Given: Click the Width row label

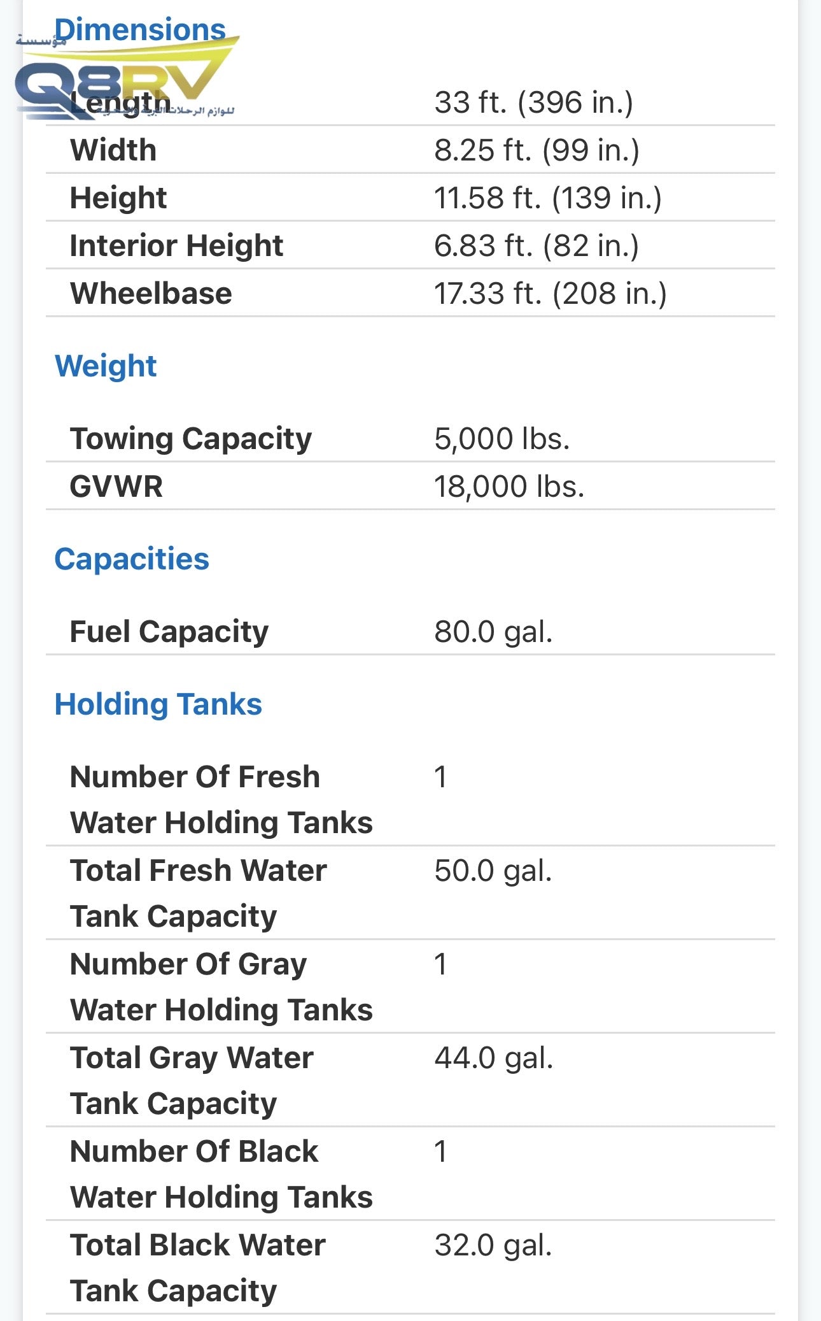Looking at the screenshot, I should (113, 150).
